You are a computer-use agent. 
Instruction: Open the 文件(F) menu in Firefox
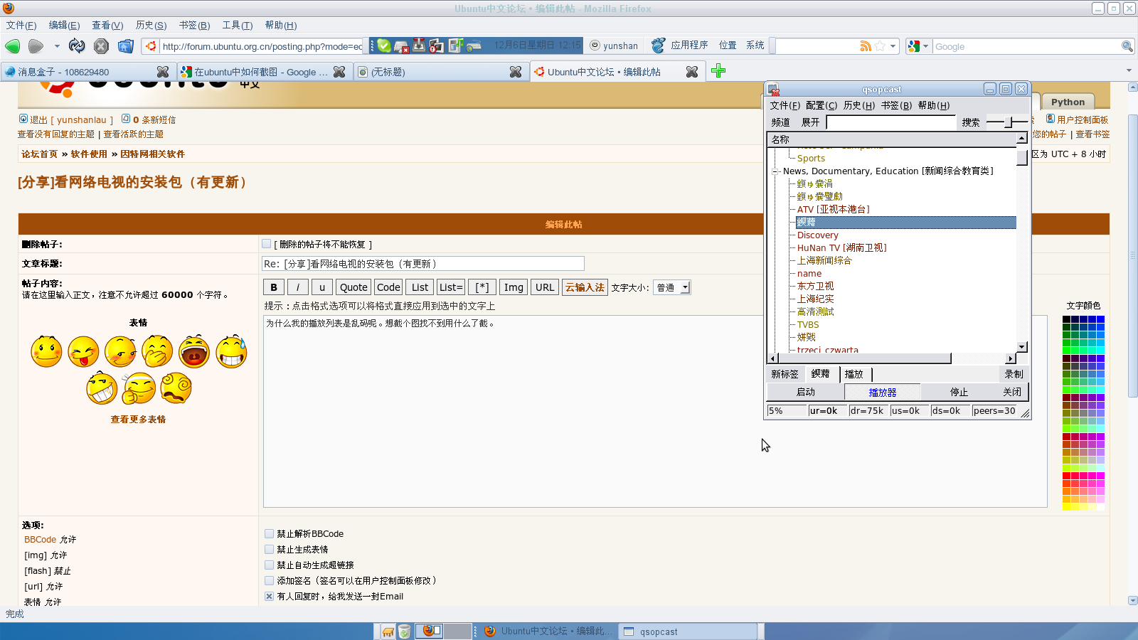tap(21, 25)
